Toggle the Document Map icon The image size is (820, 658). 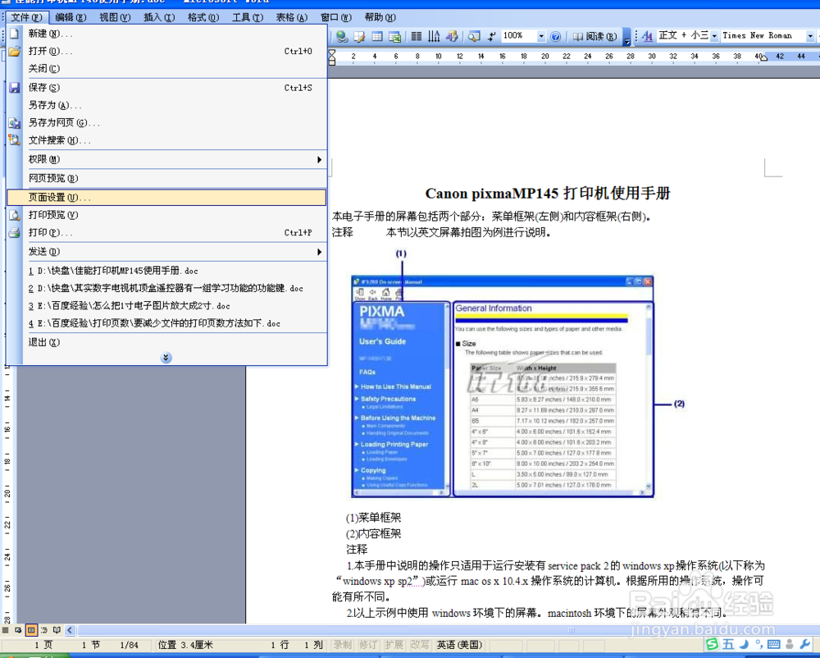[474, 36]
